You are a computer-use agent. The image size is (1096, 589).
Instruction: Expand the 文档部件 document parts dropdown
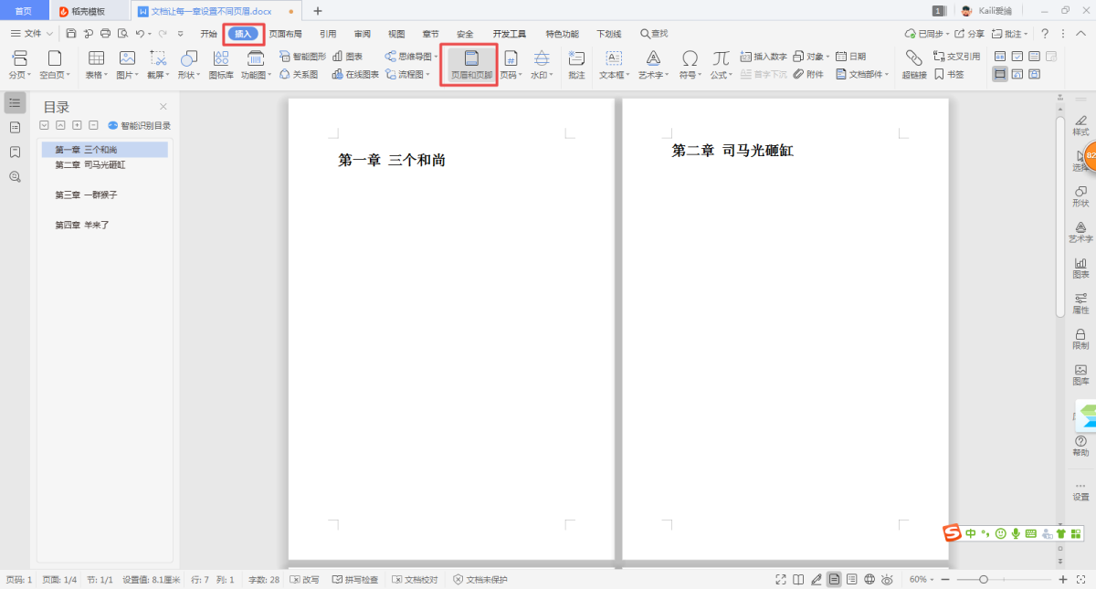click(x=862, y=75)
